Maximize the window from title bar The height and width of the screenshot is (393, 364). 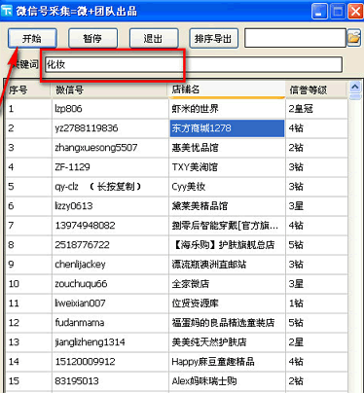coord(338,12)
